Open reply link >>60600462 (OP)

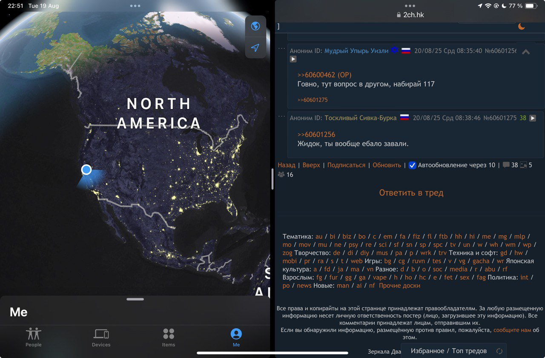[x=324, y=75]
